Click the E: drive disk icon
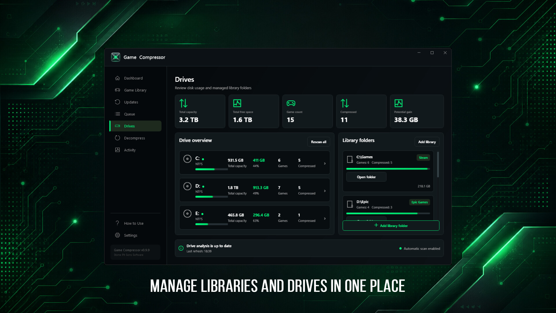556x313 pixels. 187,214
